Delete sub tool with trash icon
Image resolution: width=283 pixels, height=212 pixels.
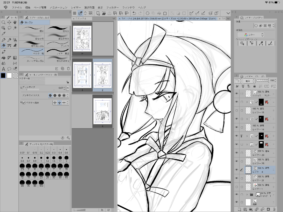(x=68, y=69)
